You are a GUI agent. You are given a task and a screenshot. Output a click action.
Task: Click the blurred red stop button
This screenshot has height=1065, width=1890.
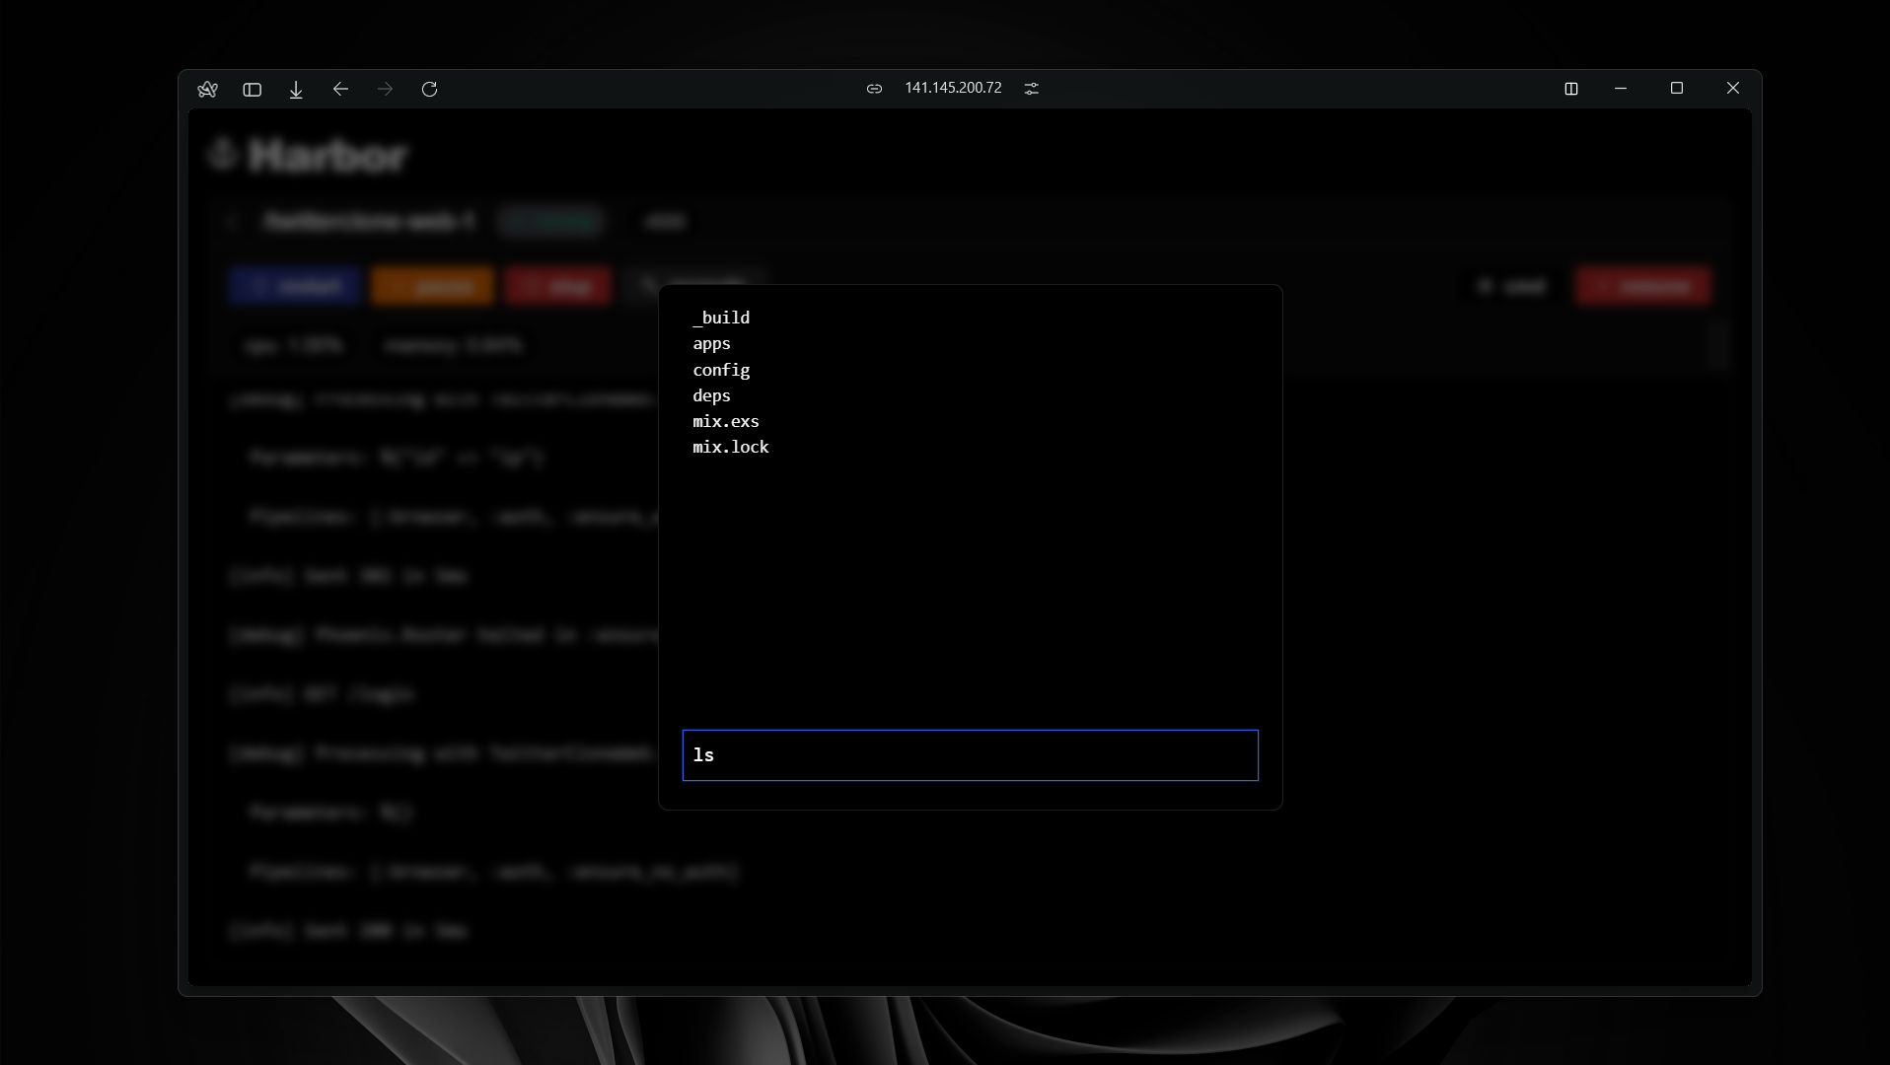tap(557, 286)
